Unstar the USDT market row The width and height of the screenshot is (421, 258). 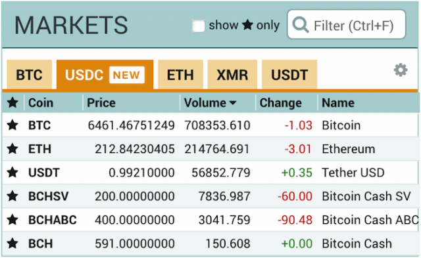(12, 172)
